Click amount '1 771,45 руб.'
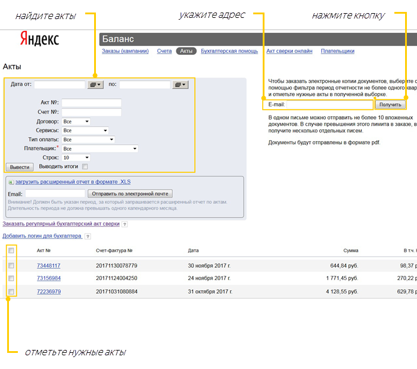Image resolution: width=417 pixels, height=369 pixels. pos(343,278)
